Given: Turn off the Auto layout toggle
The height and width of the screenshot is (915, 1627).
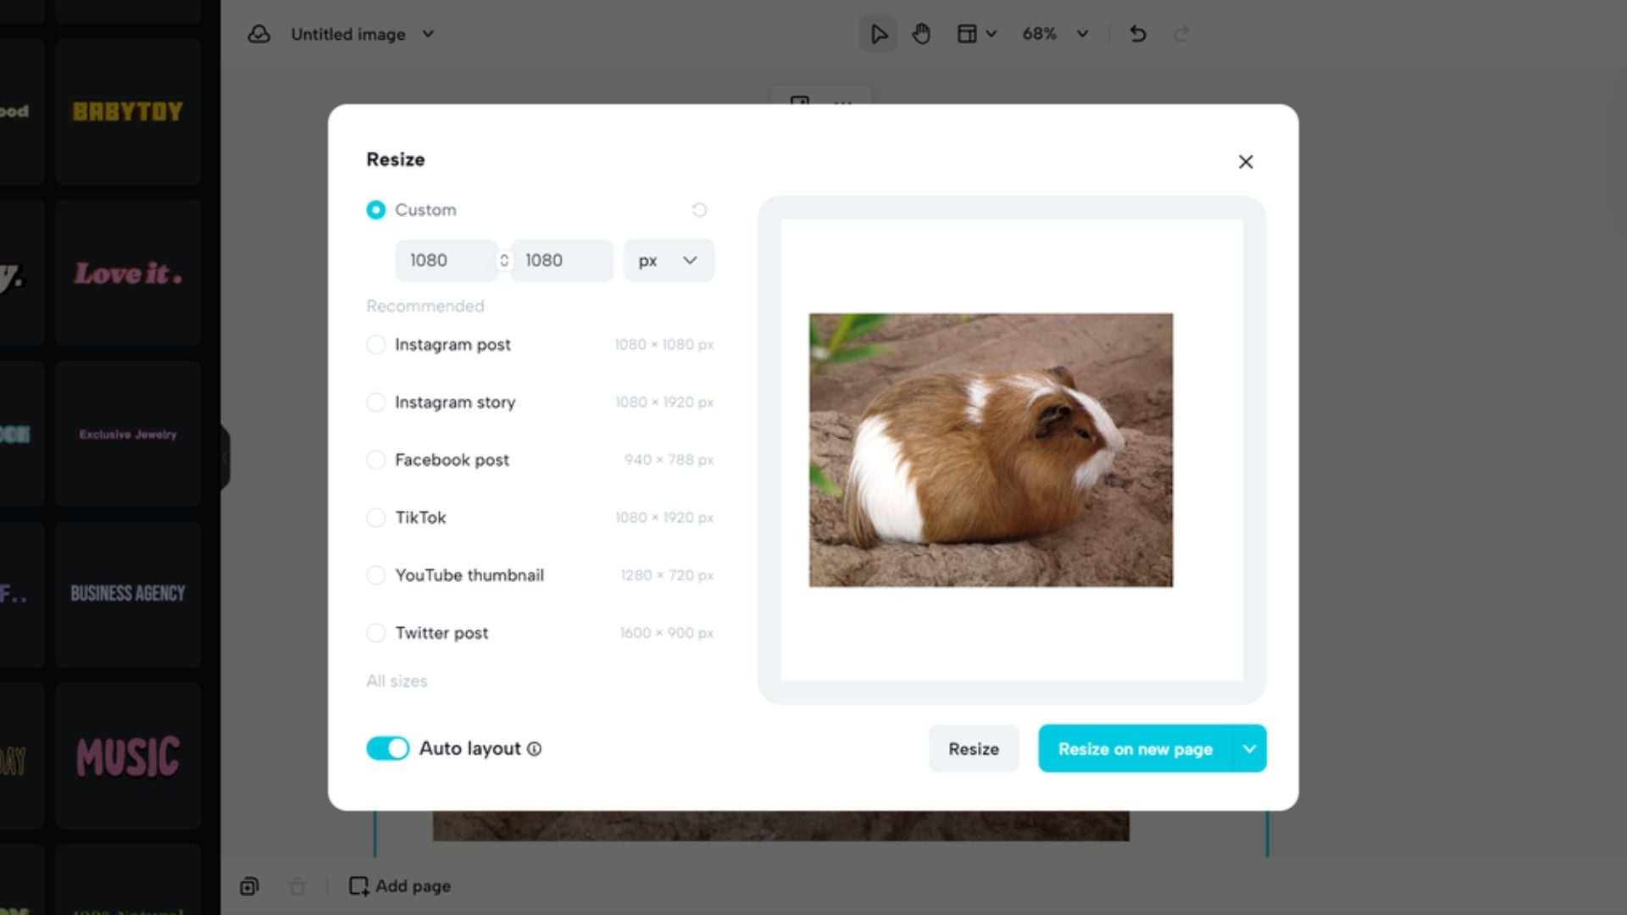Looking at the screenshot, I should click(x=387, y=748).
